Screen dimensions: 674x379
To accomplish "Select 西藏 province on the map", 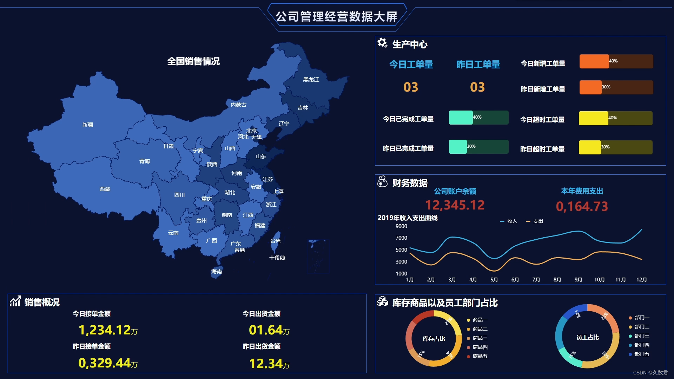I will [105, 189].
